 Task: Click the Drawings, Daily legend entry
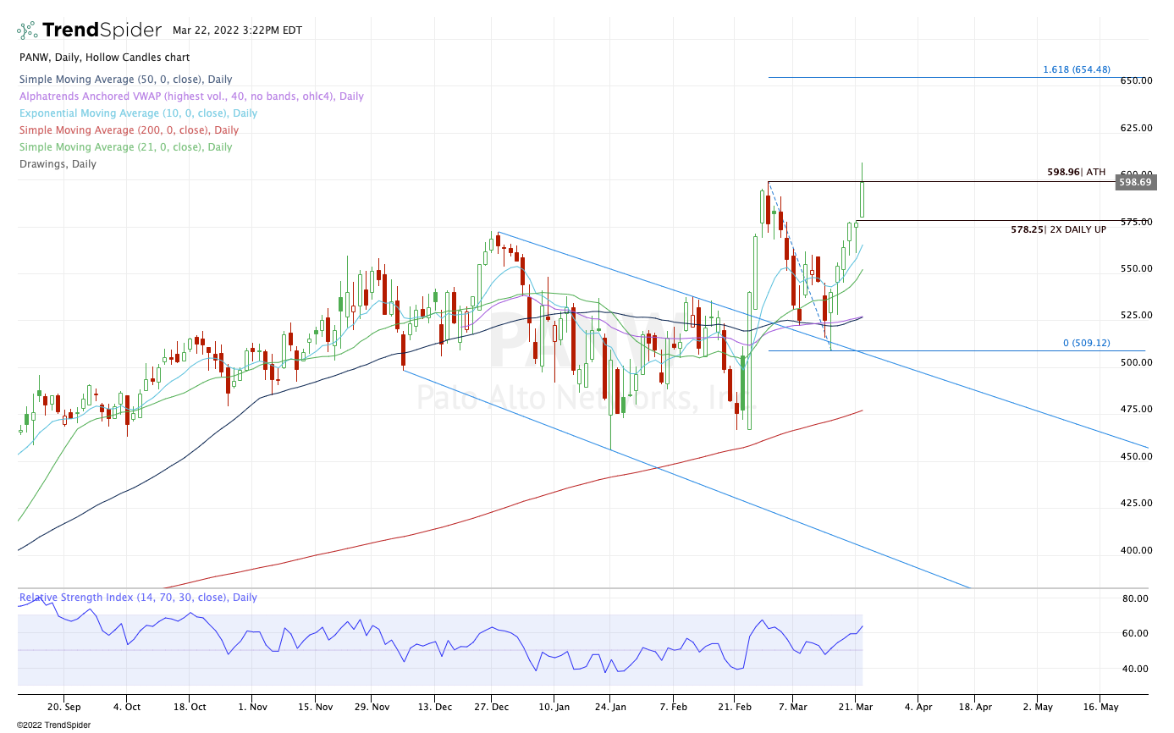coord(58,164)
